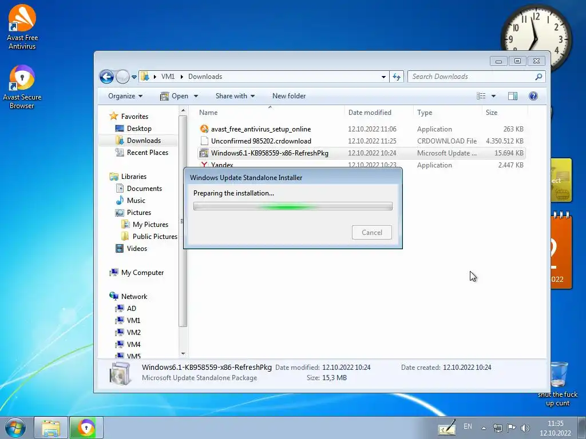This screenshot has width=586, height=439.
Task: Open Action Center flag tray icon
Action: pos(511,428)
